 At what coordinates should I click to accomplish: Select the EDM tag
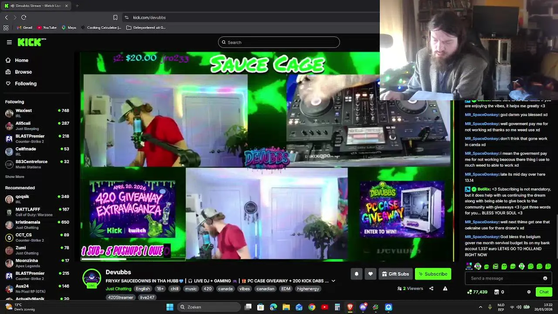pos(286,289)
